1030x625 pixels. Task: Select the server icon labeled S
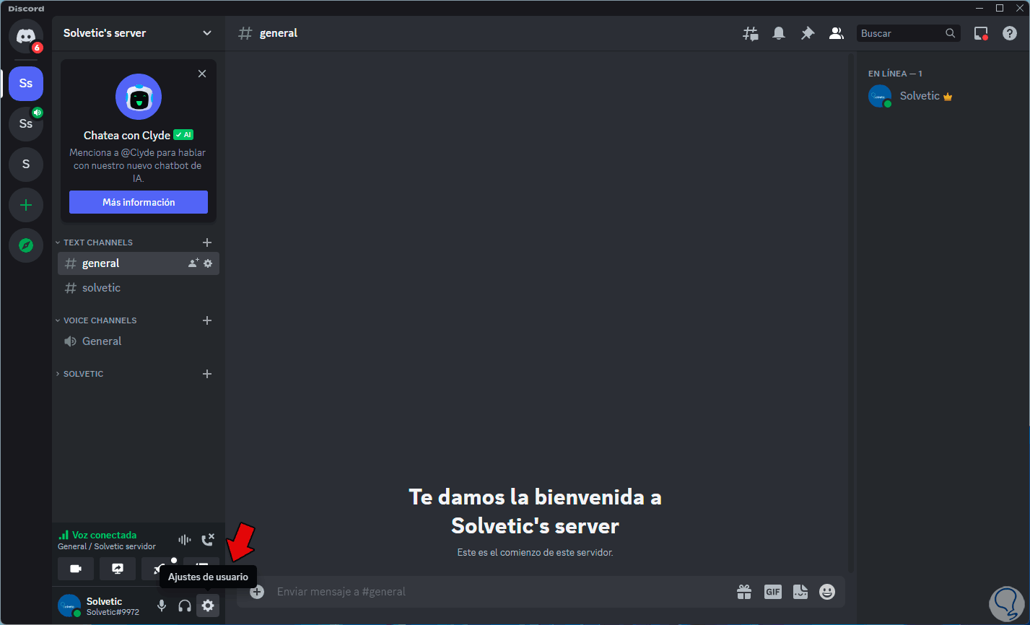[x=26, y=164]
